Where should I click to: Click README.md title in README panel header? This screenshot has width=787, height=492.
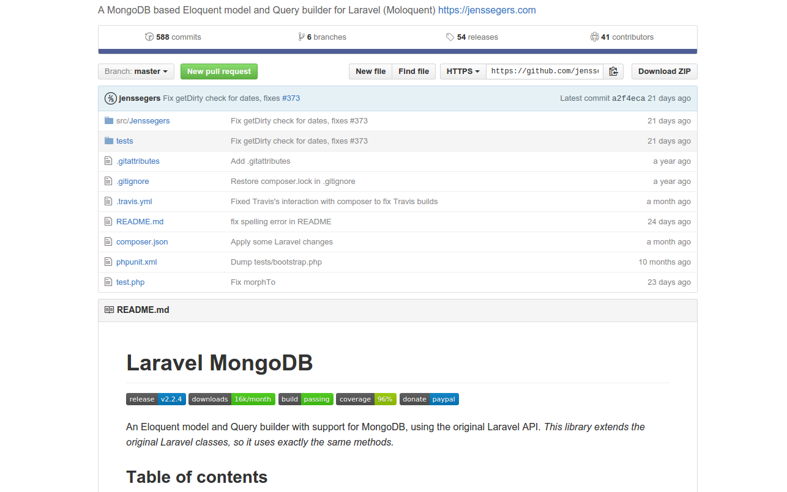click(143, 310)
